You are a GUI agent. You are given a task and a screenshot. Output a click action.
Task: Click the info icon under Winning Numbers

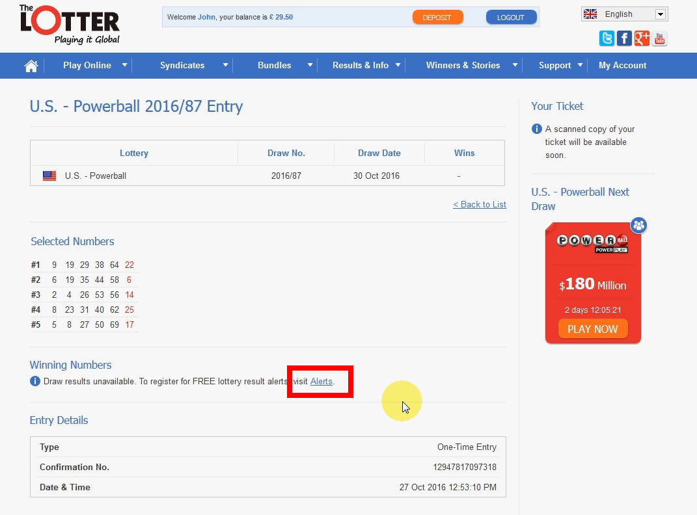coord(35,381)
